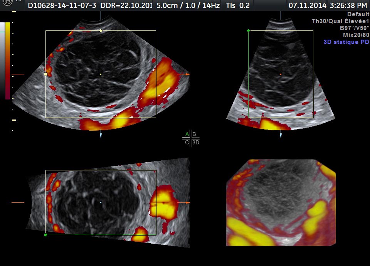370x266 pixels.
Task: Click the 3D rendered volume image
Action: [281, 202]
